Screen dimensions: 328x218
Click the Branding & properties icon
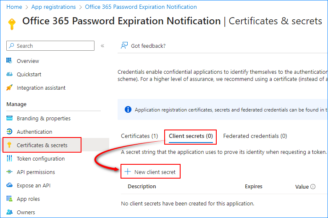(x=9, y=118)
